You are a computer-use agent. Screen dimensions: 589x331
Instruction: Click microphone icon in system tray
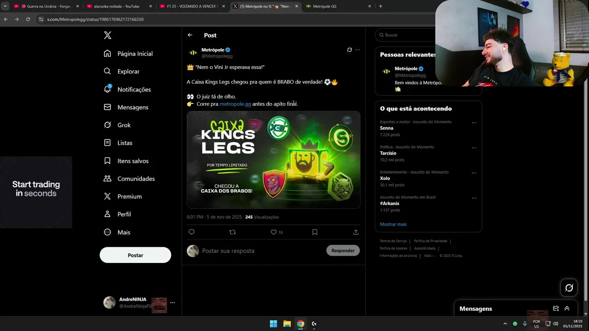tap(525, 324)
